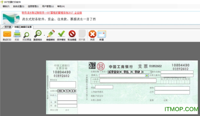Viewport: 200px width, 116px height.
Task: Click the day field 零肆
Action: pos(137,72)
